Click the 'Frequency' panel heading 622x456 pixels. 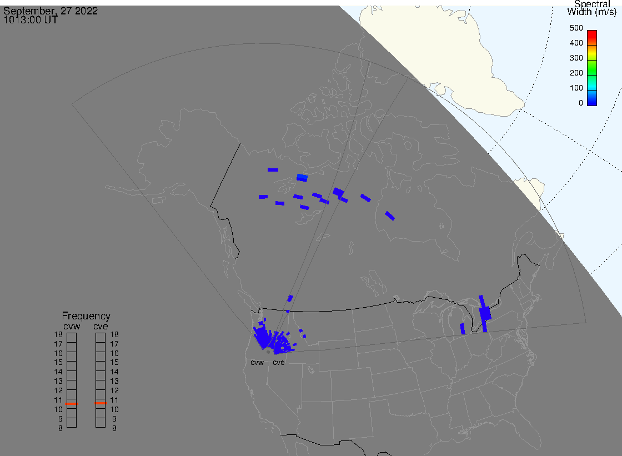pos(86,316)
